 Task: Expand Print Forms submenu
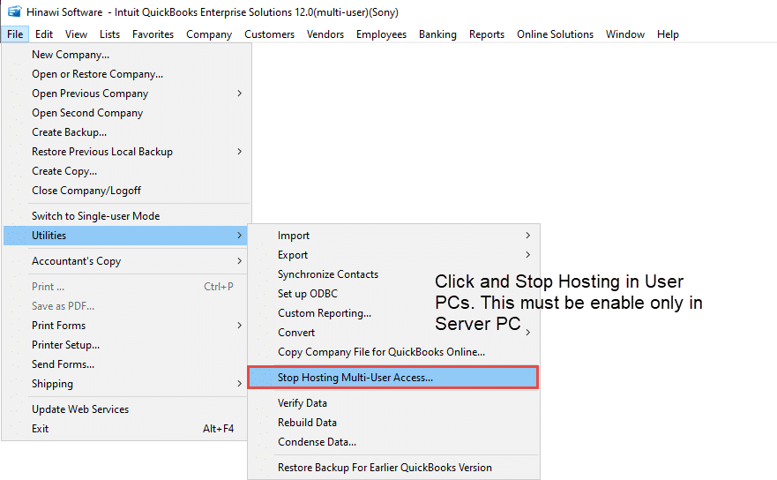point(126,326)
